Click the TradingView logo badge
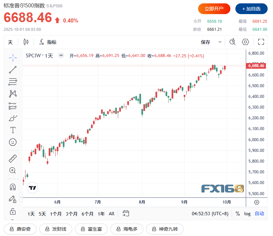The height and width of the screenshot is (236, 273). pos(32,188)
